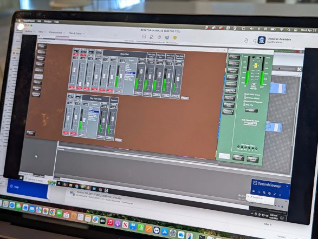Screen dimensions: 318x239
Task: Open the Music app in the Dock
Action: point(110,222)
